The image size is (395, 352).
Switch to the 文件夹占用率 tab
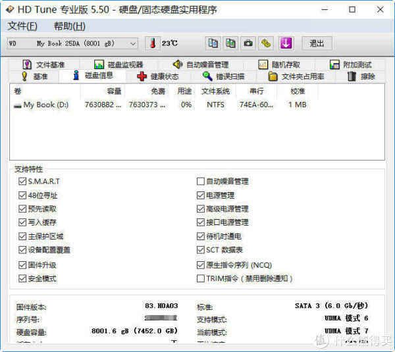(x=296, y=76)
